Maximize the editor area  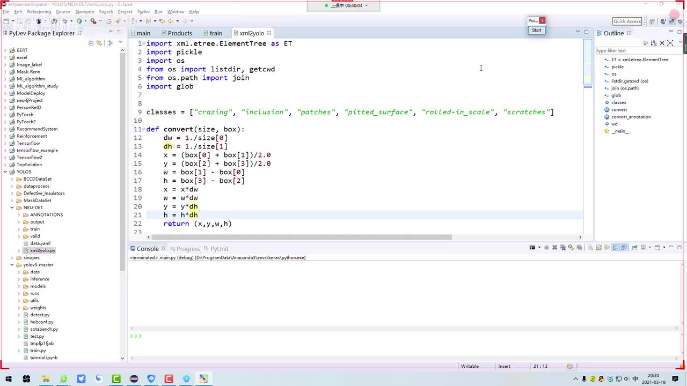[x=587, y=32]
